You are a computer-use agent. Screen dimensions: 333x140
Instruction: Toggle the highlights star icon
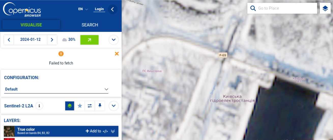click(x=80, y=106)
